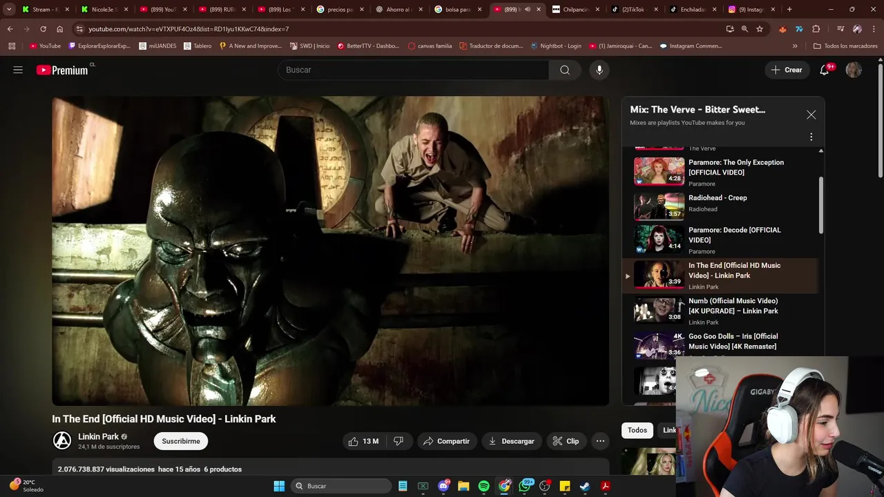This screenshot has width=884, height=497.
Task: Play Paramore: Decode from the playlist
Action: tap(720, 240)
